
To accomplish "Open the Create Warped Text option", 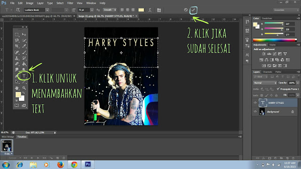I will coord(150,10).
